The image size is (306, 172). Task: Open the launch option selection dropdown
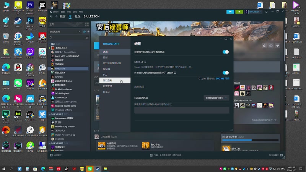[216, 98]
